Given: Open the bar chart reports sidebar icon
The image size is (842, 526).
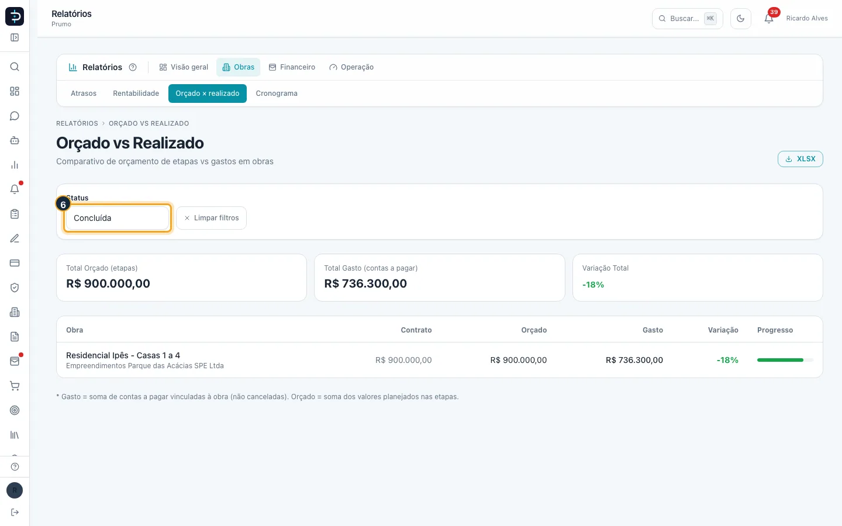Looking at the screenshot, I should coord(15,165).
